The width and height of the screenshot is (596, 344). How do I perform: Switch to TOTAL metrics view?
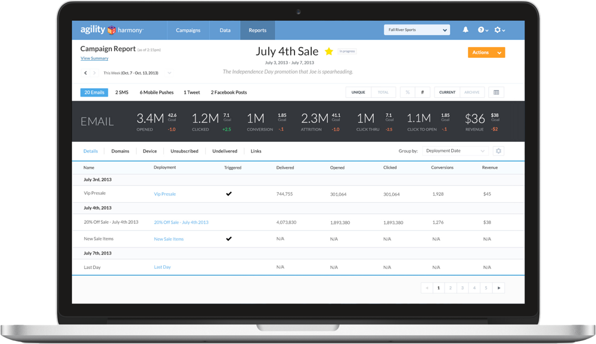coord(383,92)
